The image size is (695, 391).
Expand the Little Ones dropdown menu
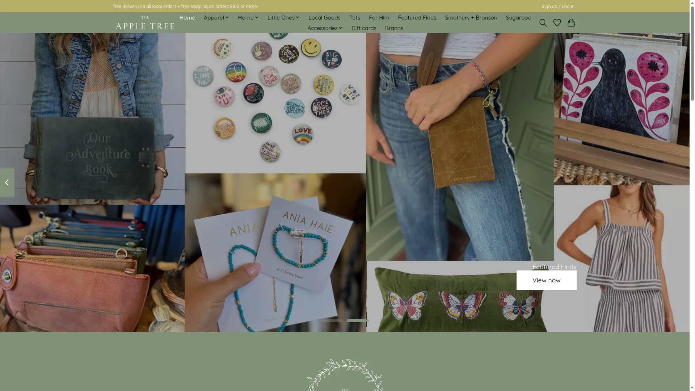pyautogui.click(x=283, y=17)
